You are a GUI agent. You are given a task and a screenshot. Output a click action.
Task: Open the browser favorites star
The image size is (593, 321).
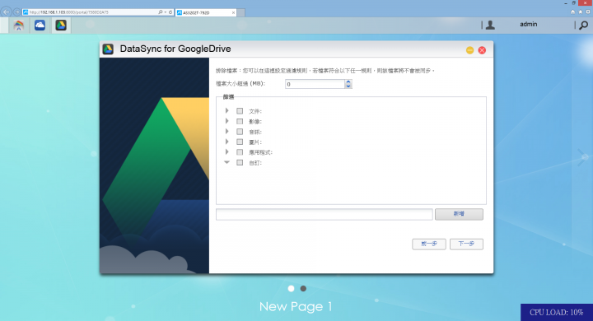[x=580, y=12]
